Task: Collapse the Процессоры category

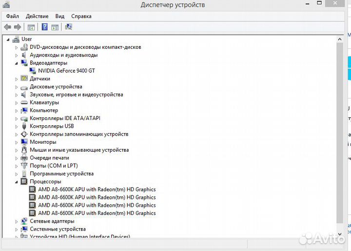Action: tap(16, 182)
